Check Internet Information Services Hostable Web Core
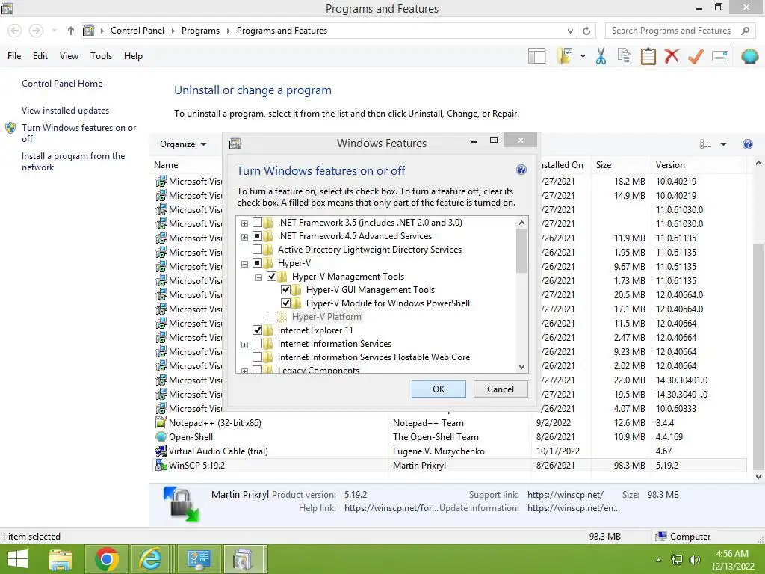 pyautogui.click(x=257, y=357)
